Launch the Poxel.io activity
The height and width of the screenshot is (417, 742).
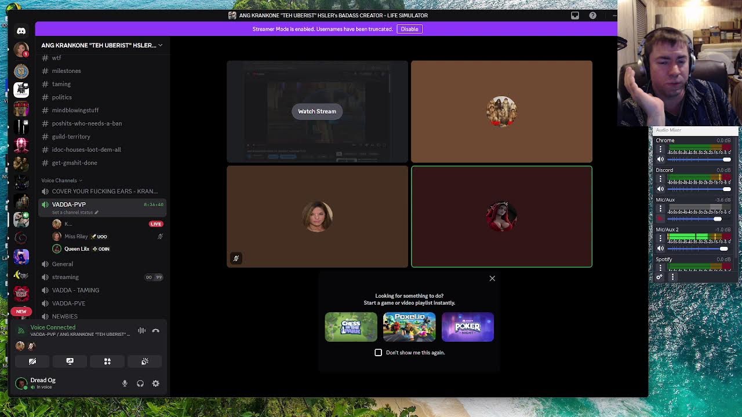point(409,327)
